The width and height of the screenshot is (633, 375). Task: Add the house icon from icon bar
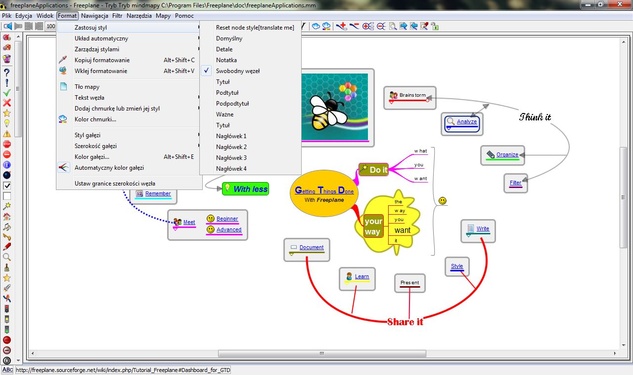click(x=7, y=217)
